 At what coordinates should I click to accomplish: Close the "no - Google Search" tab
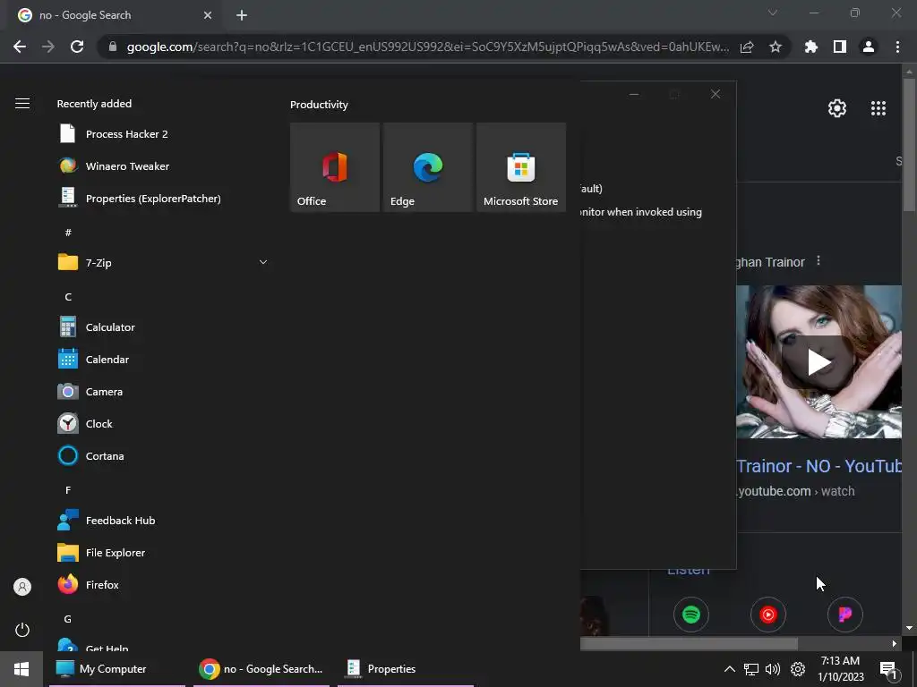coord(208,15)
